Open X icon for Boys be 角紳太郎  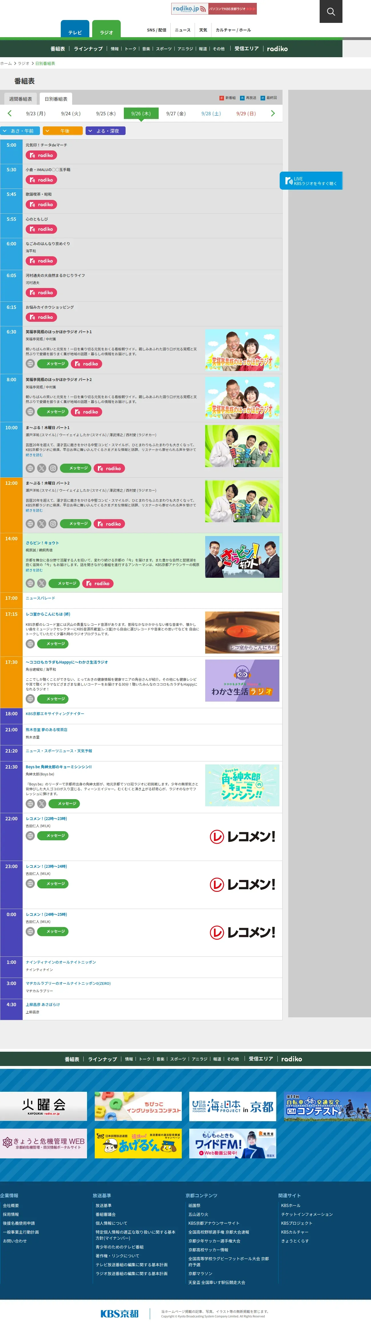42,804
